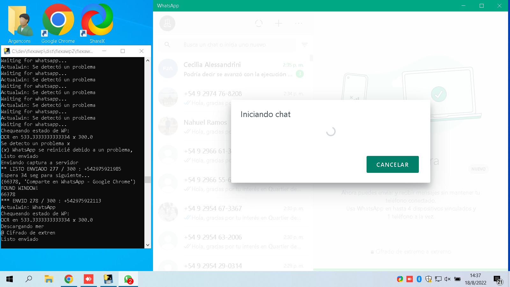Screen dimensions: 510x287
Task: Click the WhatsApp status circle icon
Action: click(259, 23)
